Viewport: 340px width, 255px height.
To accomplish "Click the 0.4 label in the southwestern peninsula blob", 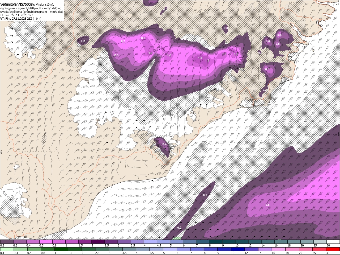I will point(164,144).
